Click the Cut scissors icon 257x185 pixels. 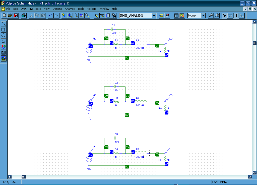tap(31, 15)
